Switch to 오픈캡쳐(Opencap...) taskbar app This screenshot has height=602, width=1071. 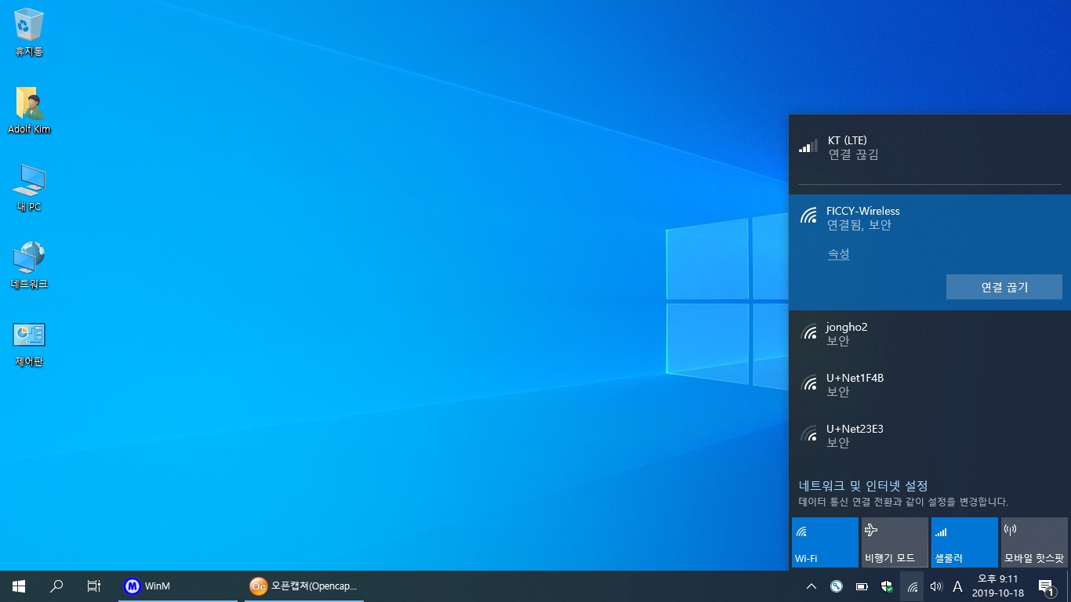pyautogui.click(x=304, y=586)
